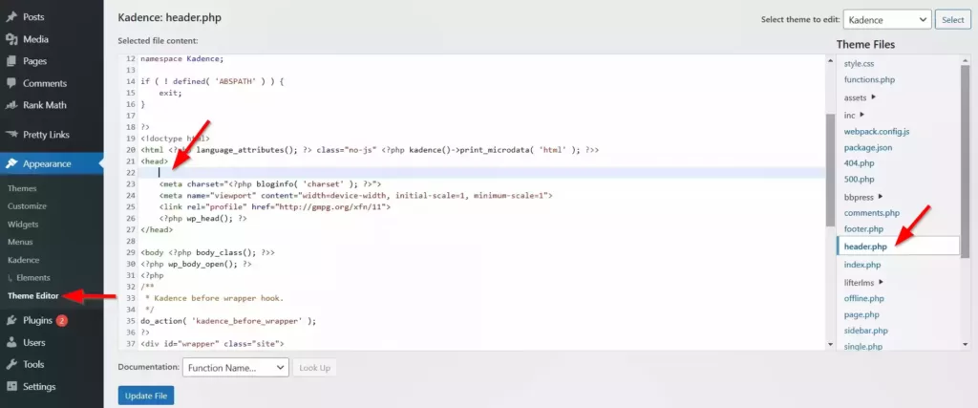The image size is (978, 408).
Task: Click the Update File button
Action: (x=146, y=396)
